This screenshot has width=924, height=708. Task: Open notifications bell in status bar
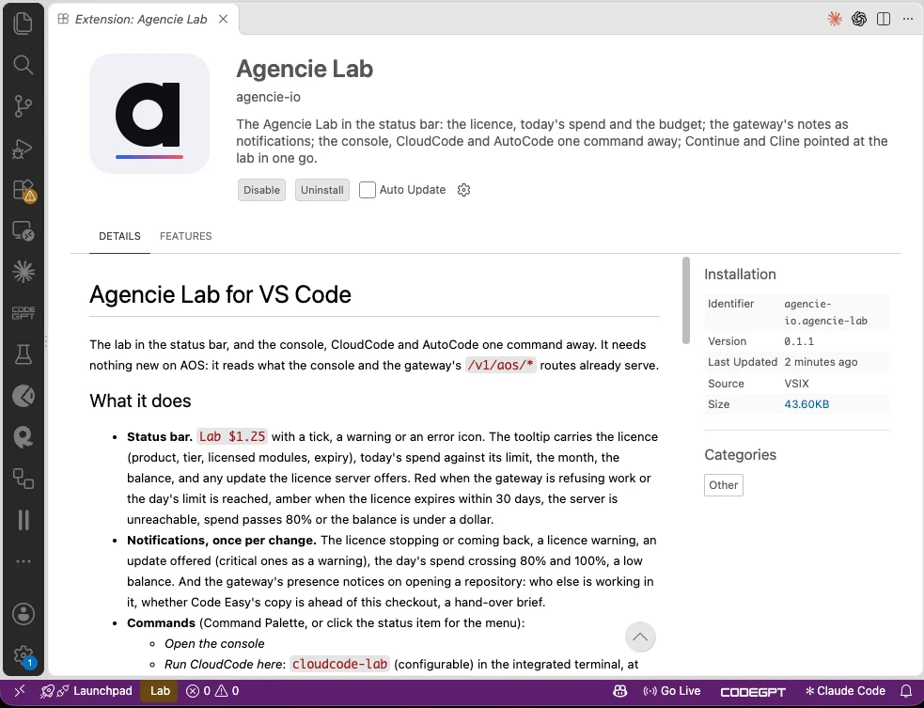pyautogui.click(x=906, y=691)
